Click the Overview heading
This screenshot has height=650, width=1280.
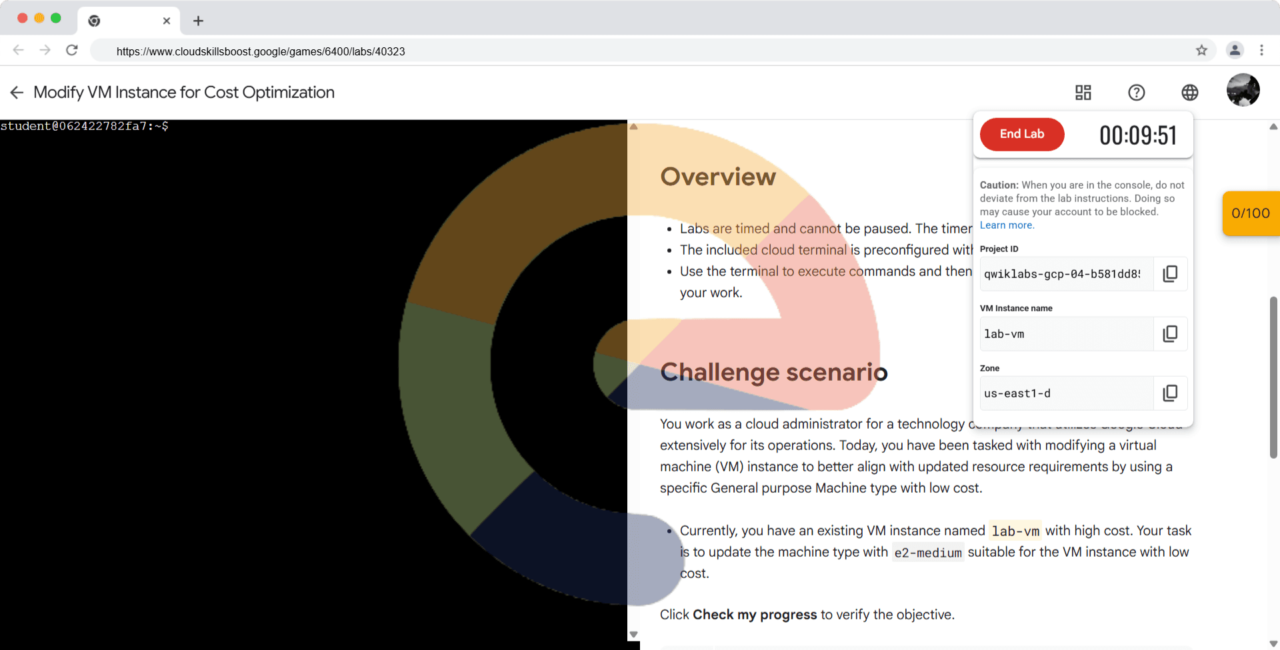pos(718,177)
